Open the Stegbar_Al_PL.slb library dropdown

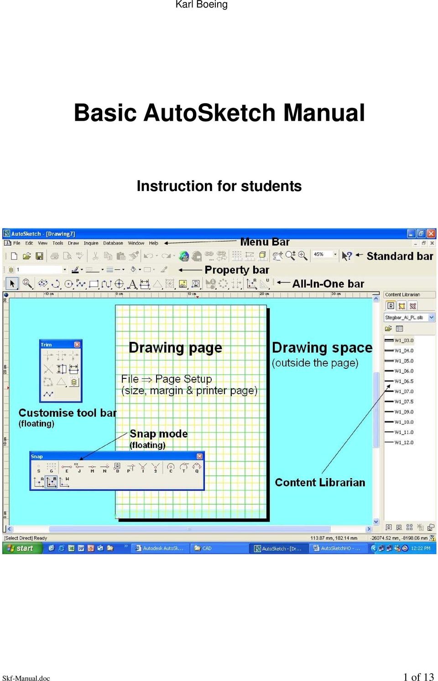tap(432, 317)
